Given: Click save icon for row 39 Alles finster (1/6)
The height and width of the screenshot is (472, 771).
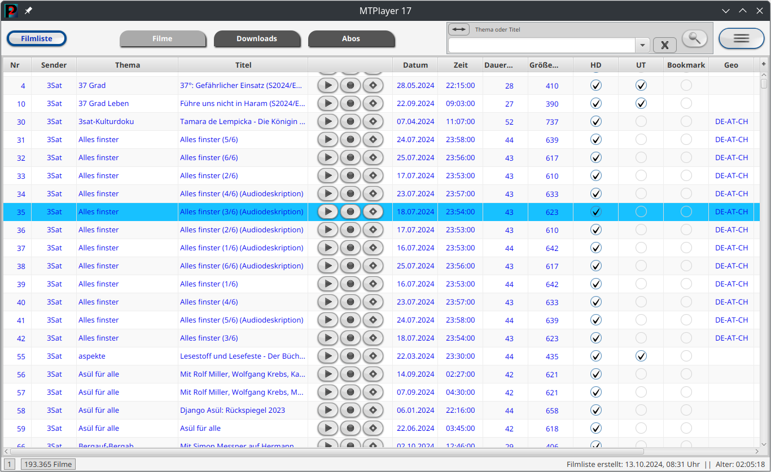Looking at the screenshot, I should pyautogui.click(x=373, y=284).
